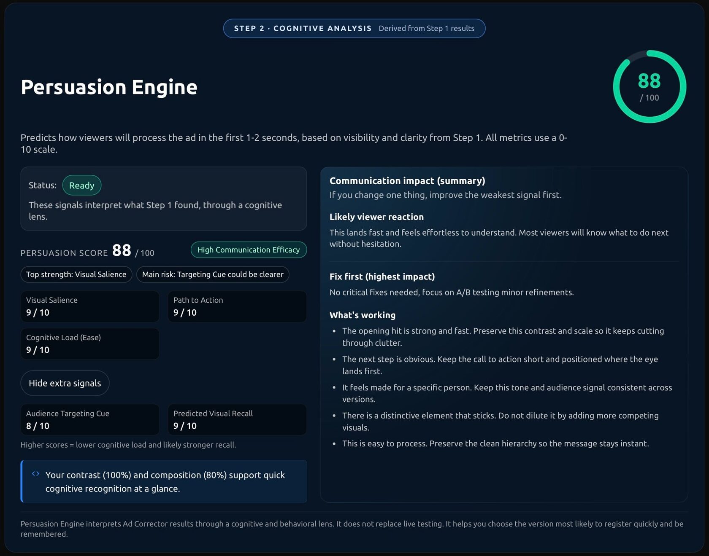Click the Predicted Visual Recall card

pos(237,420)
